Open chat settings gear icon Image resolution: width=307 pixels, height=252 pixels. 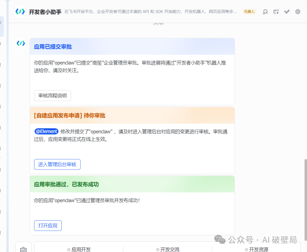298,12
